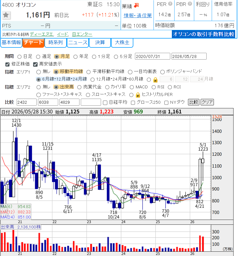Viewport: 240px width, 256px height.
Task: Click premium lock icon beside custom 月線 fields
Action: point(155,80)
